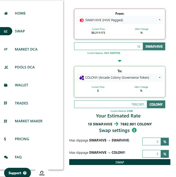Click current balance 1651.10207769
The height and width of the screenshot is (177, 176).
(x=112, y=53)
